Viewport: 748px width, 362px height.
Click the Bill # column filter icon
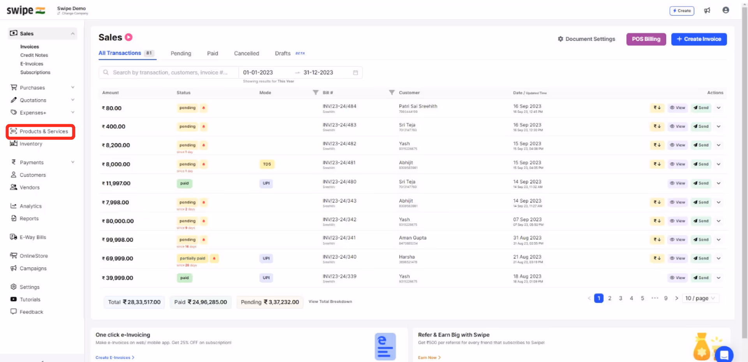click(x=392, y=93)
